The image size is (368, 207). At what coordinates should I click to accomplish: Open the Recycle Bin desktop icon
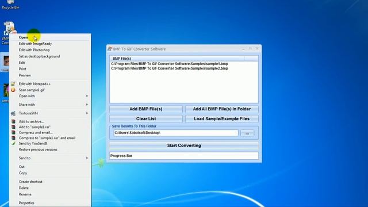10,5
